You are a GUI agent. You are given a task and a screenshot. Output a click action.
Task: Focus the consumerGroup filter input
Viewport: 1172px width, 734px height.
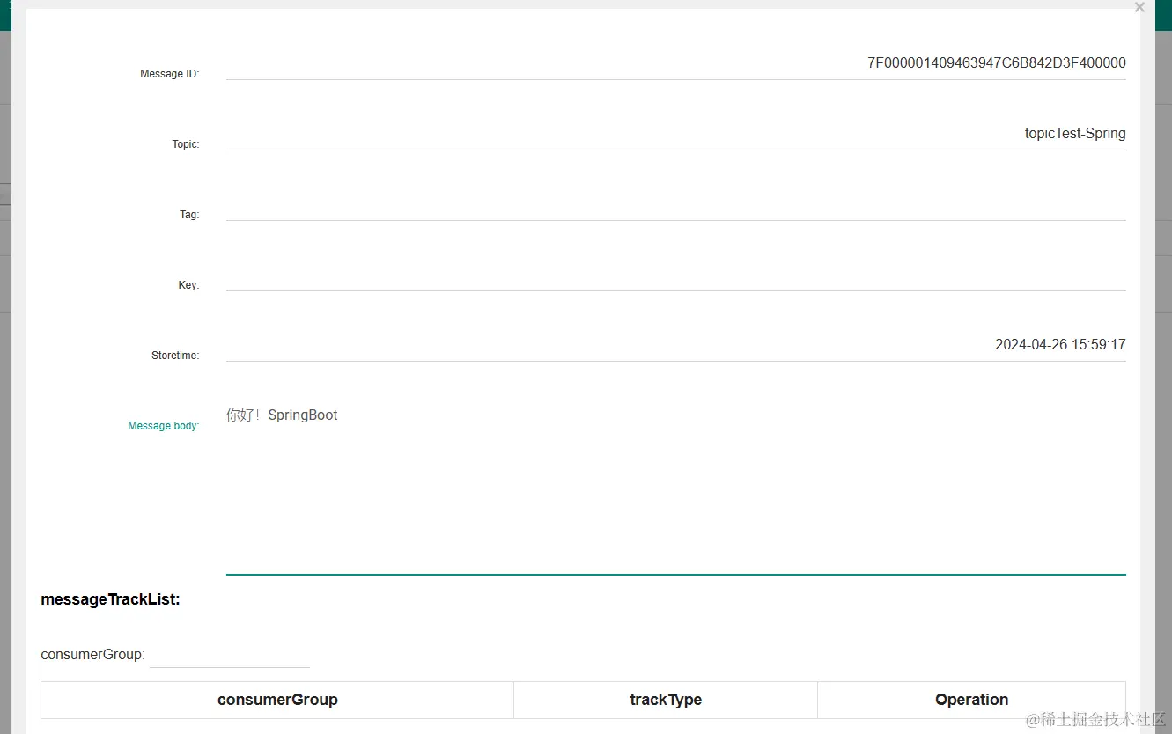pyautogui.click(x=230, y=655)
